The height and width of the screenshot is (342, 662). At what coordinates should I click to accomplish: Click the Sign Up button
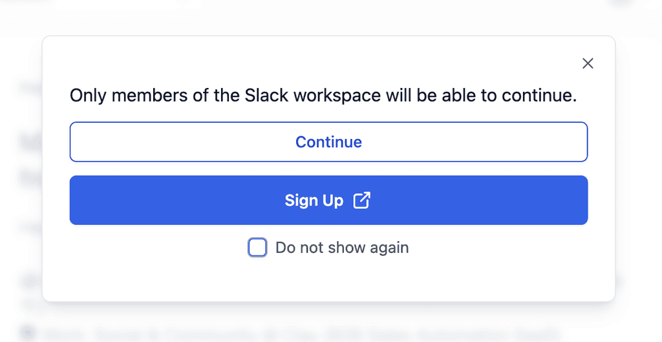pyautogui.click(x=328, y=200)
